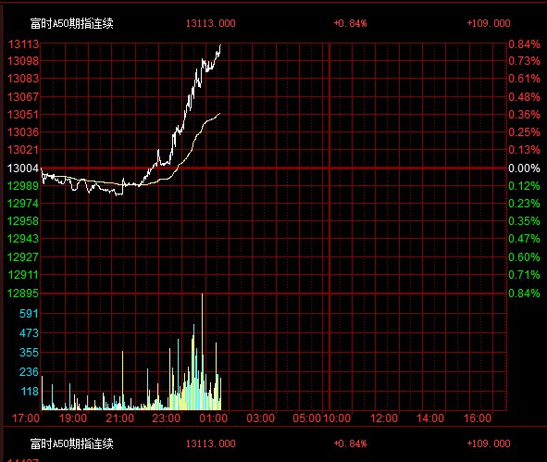Image resolution: width=547 pixels, height=462 pixels.
Task: Click the 17:00 time axis marker
Action: pos(26,418)
